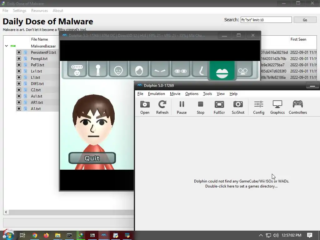The width and height of the screenshot is (320, 240).
Task: Open the Windows Start button
Action: (x=8, y=235)
